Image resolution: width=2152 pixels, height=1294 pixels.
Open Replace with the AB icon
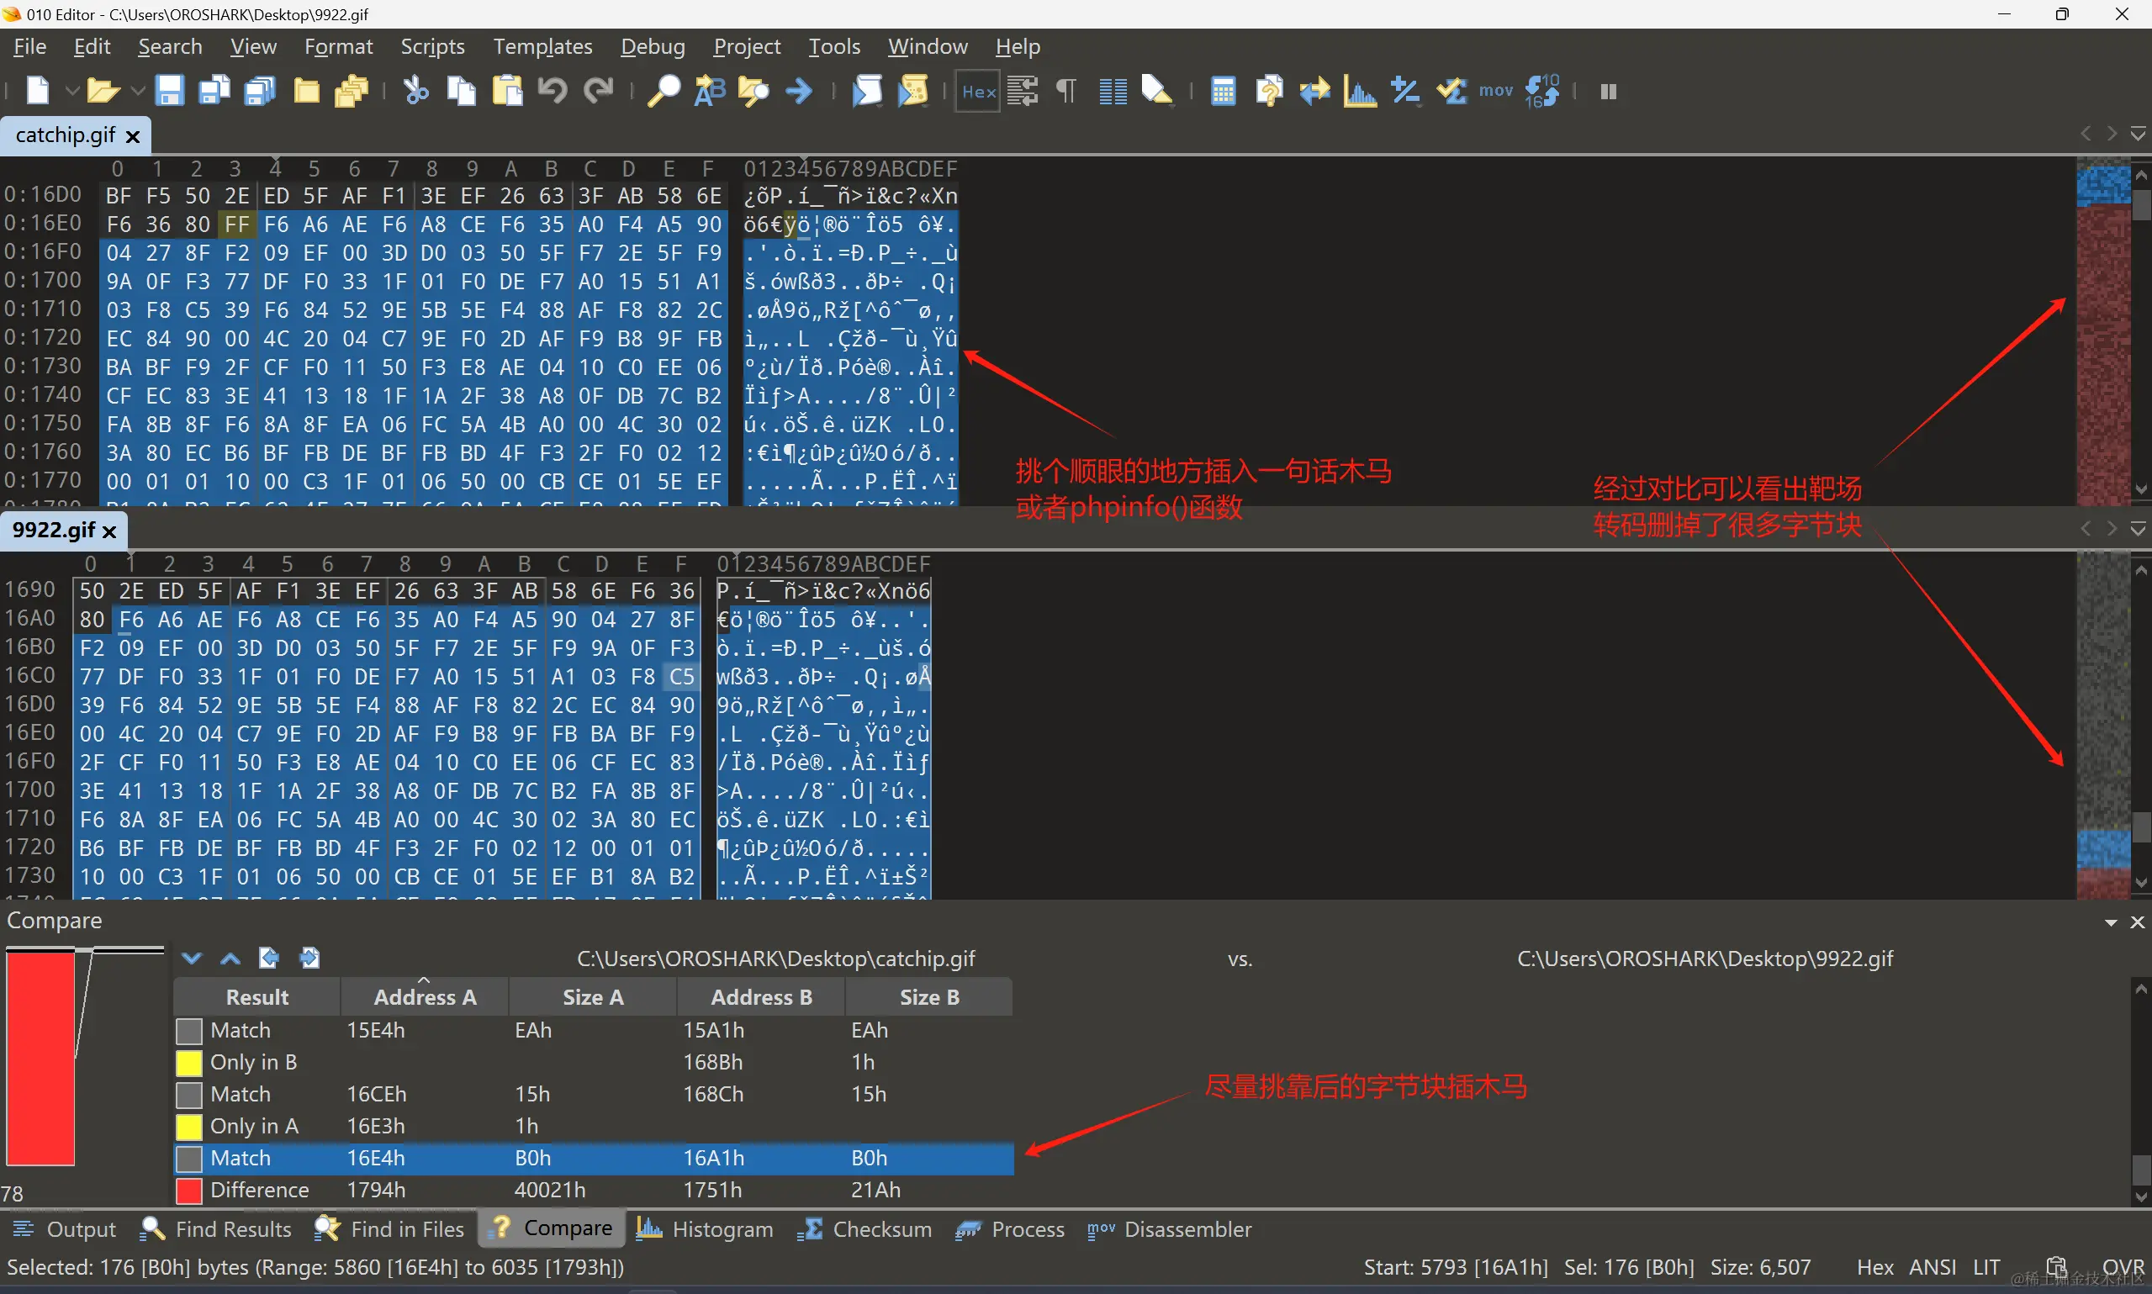click(710, 91)
